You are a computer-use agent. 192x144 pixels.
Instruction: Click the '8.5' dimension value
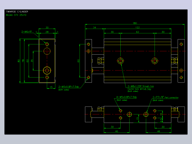[x=161, y=120]
